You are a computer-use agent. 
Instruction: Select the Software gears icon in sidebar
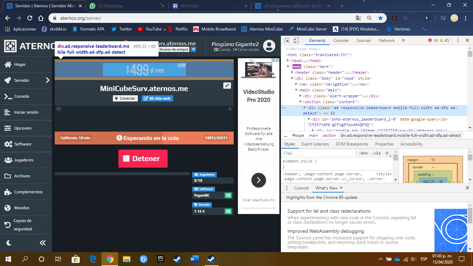click(8, 144)
